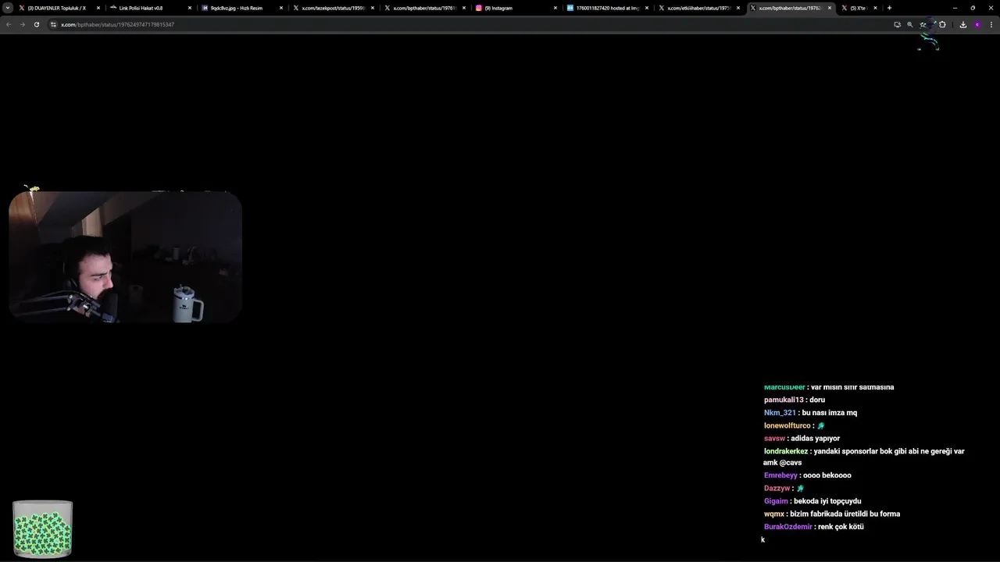This screenshot has height=562, width=1000.
Task: Click the install/cast icon in address bar
Action: [x=897, y=24]
